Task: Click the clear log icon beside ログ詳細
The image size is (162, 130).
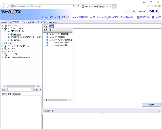Action: [x=159, y=111]
